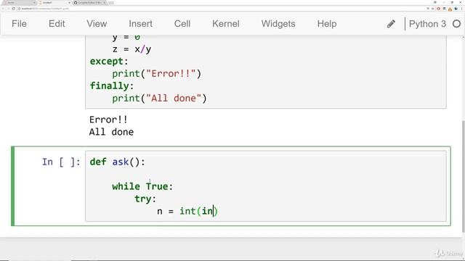This screenshot has width=465, height=261.
Task: Open a new browser tab
Action: [x=111, y=3]
